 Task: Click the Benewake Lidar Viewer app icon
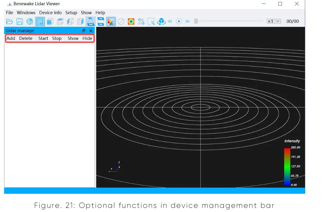(10, 4)
